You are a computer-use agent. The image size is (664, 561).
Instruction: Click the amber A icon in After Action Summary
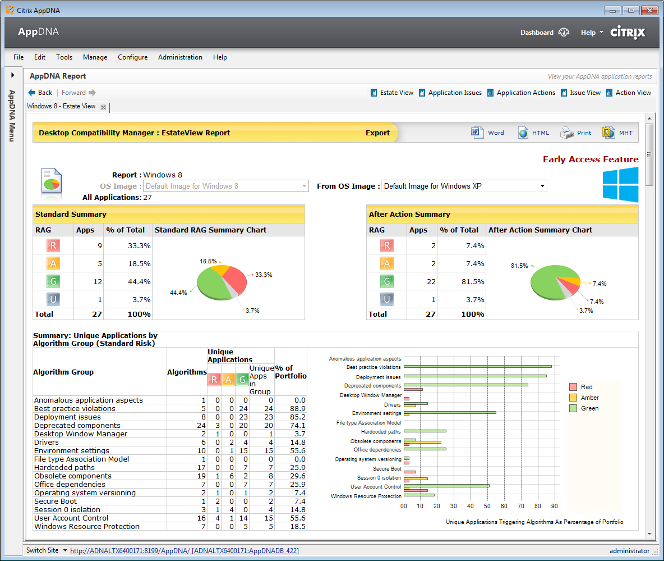pos(386,263)
